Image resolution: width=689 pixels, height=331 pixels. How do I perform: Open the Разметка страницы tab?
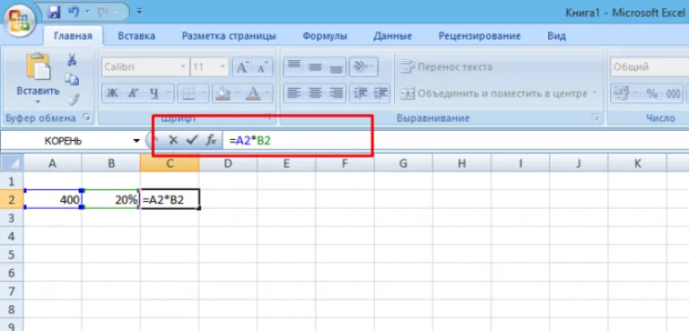(229, 36)
